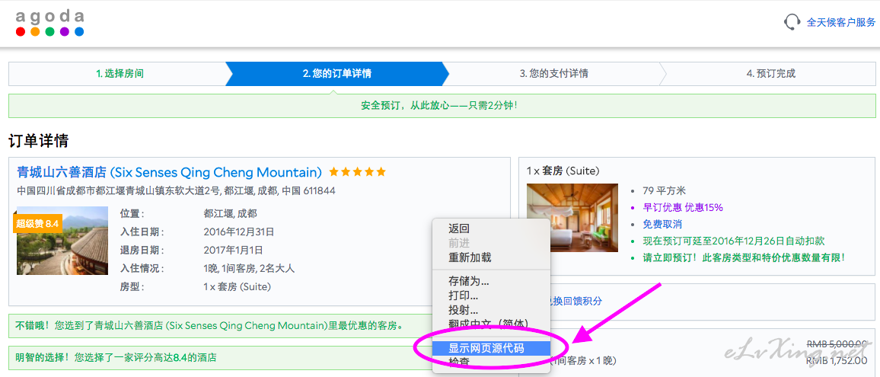Viewport: 880px width, 377px height.
Task: Select 投射... from the context menu
Action: [x=464, y=310]
